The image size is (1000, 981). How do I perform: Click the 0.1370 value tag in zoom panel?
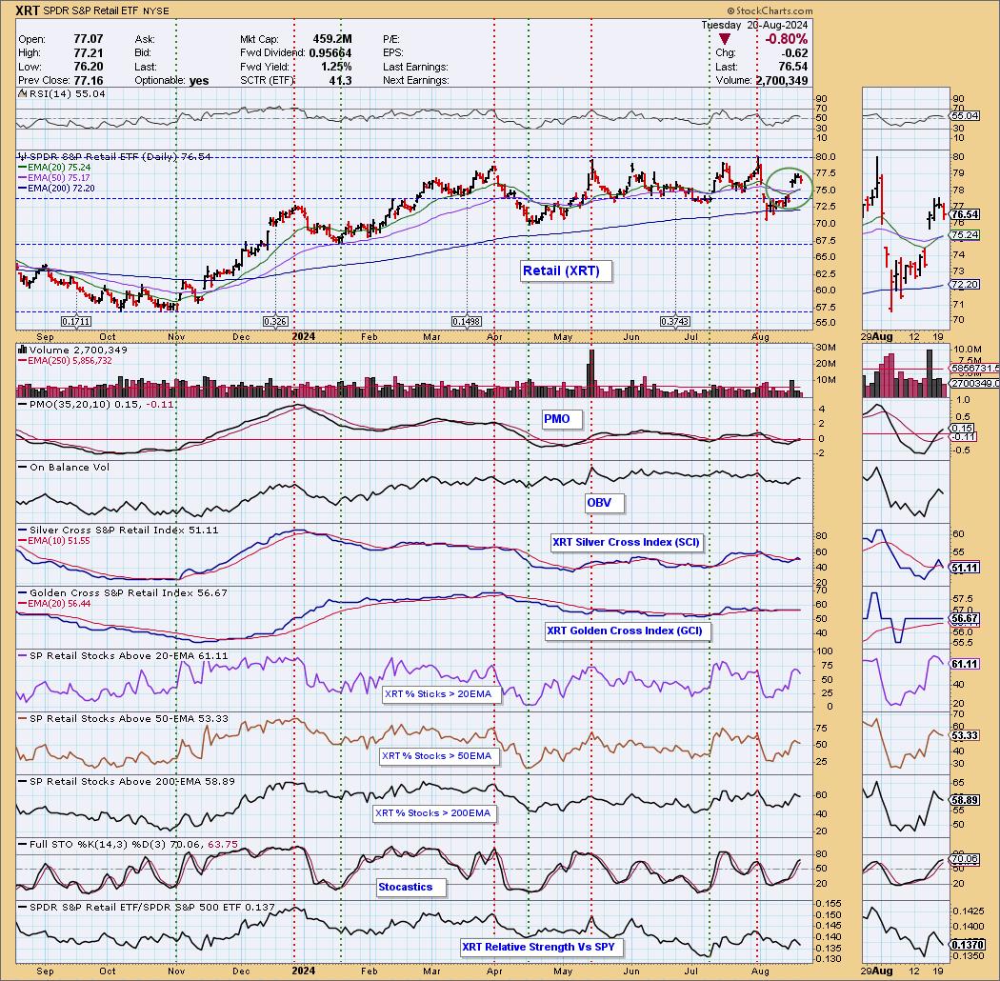click(x=966, y=945)
